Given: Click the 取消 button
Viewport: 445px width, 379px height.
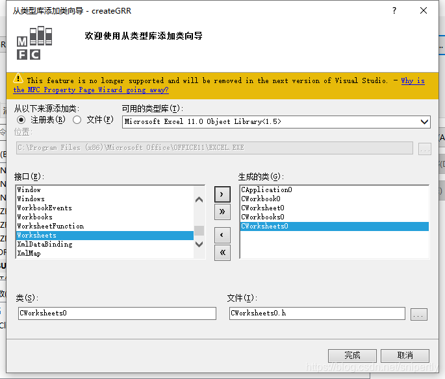Looking at the screenshot, I should pyautogui.click(x=405, y=356).
